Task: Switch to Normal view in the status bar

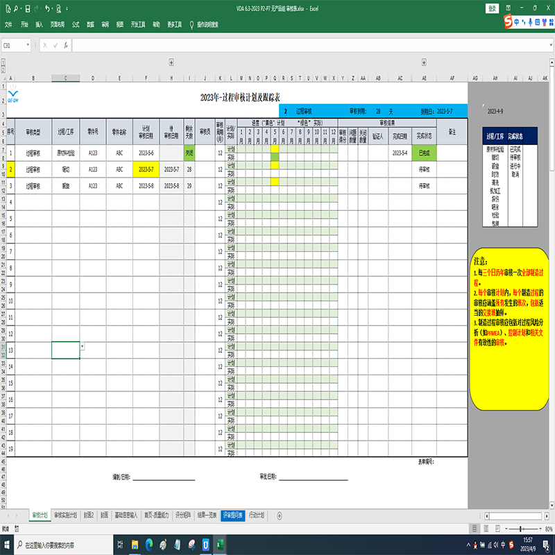Action: pos(475,529)
